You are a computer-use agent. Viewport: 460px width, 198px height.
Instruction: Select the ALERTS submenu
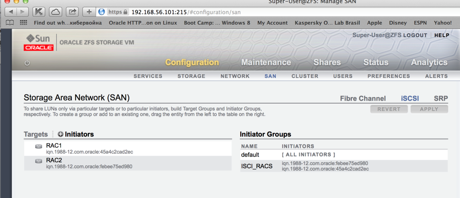tap(436, 76)
